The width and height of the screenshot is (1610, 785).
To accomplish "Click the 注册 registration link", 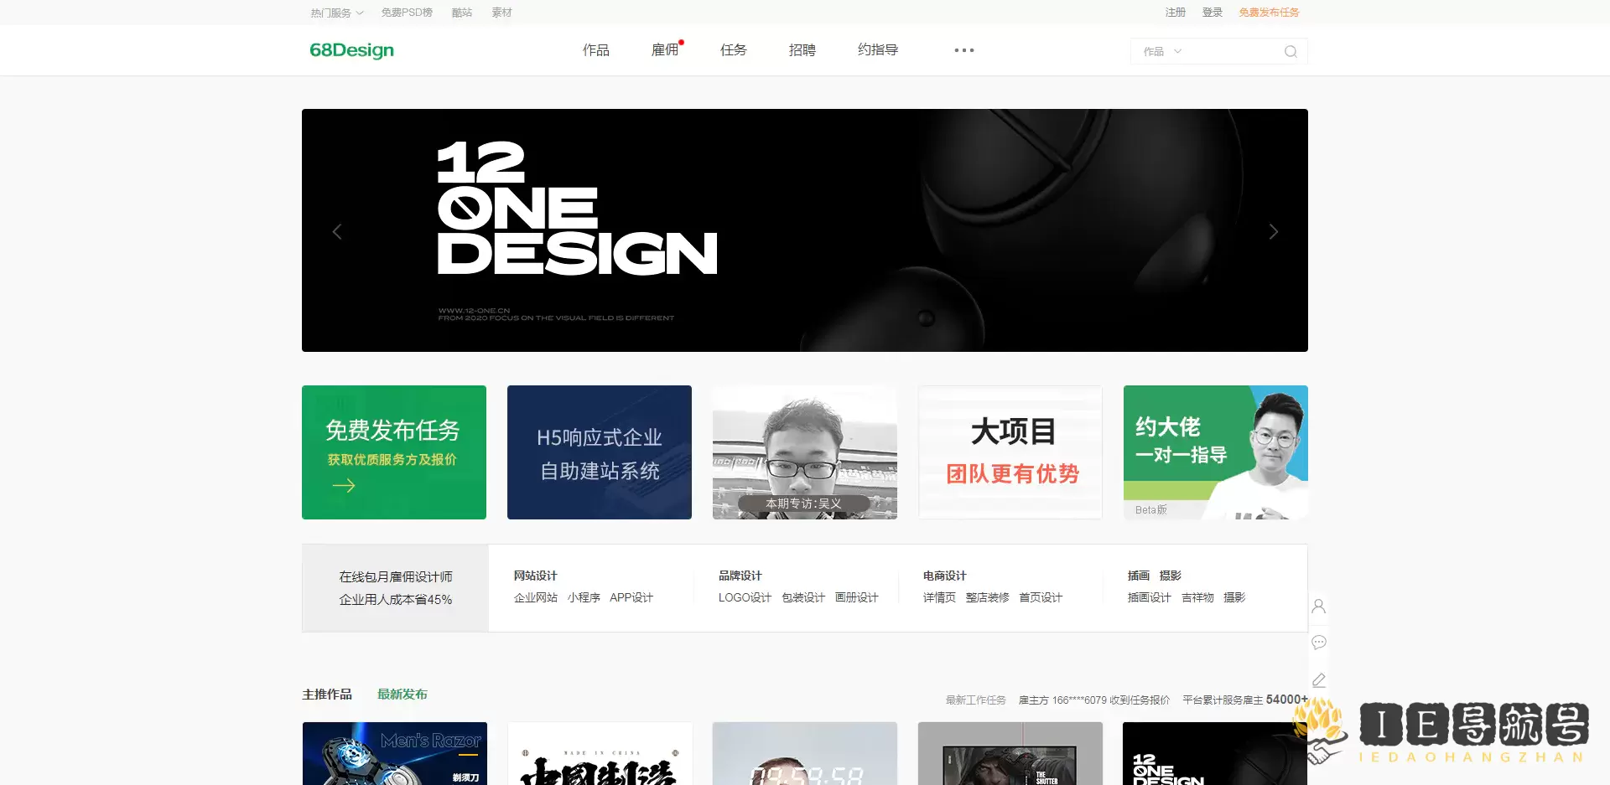I will pos(1176,13).
